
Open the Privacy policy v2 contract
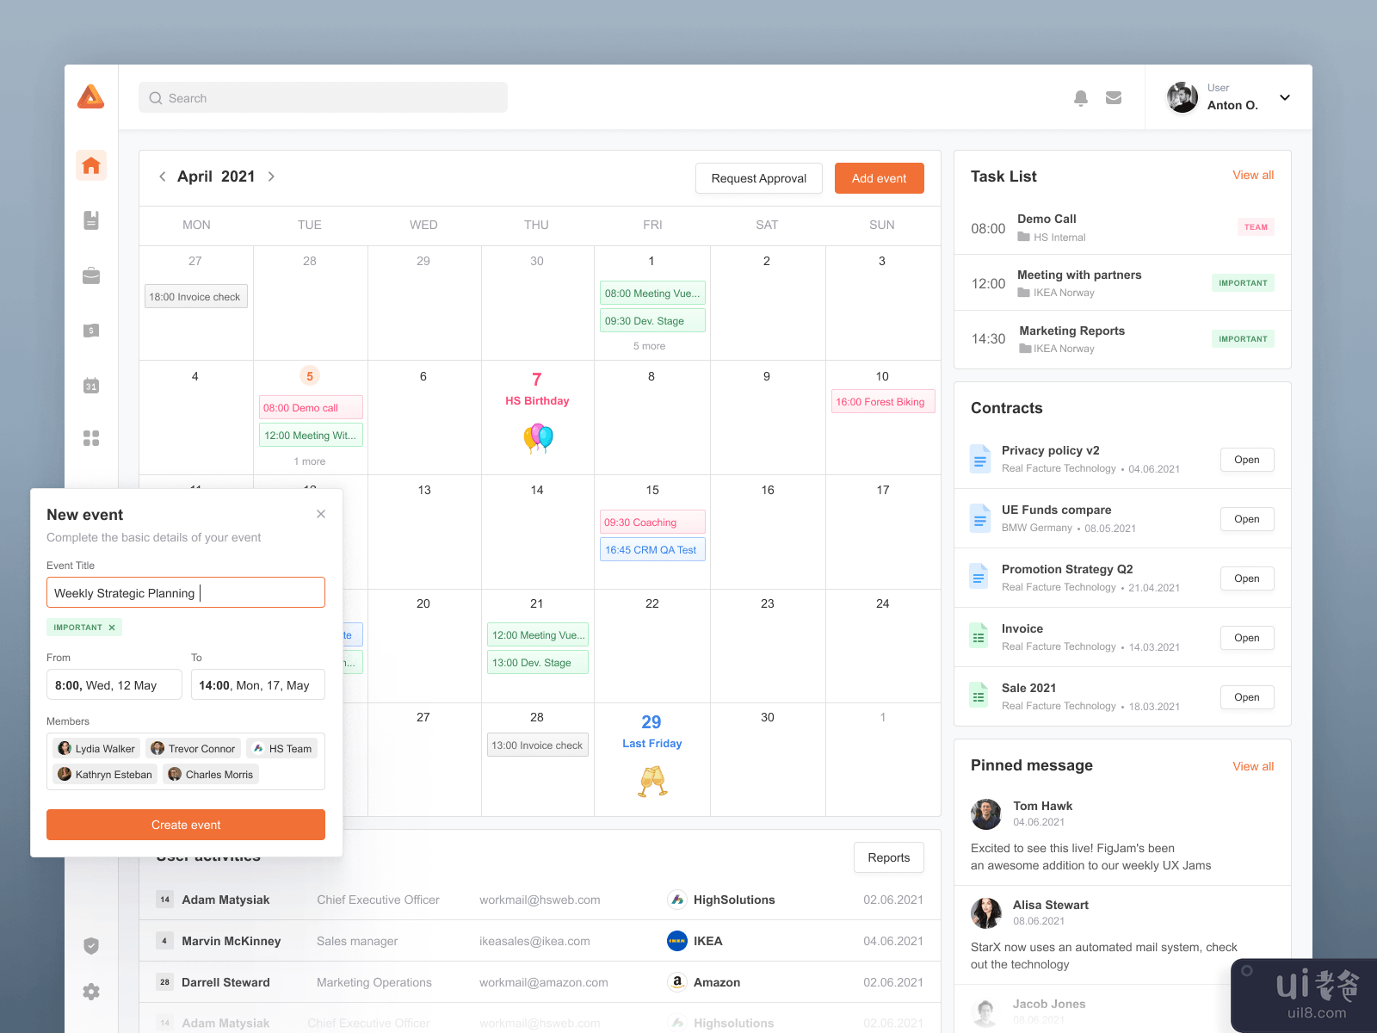click(1246, 460)
